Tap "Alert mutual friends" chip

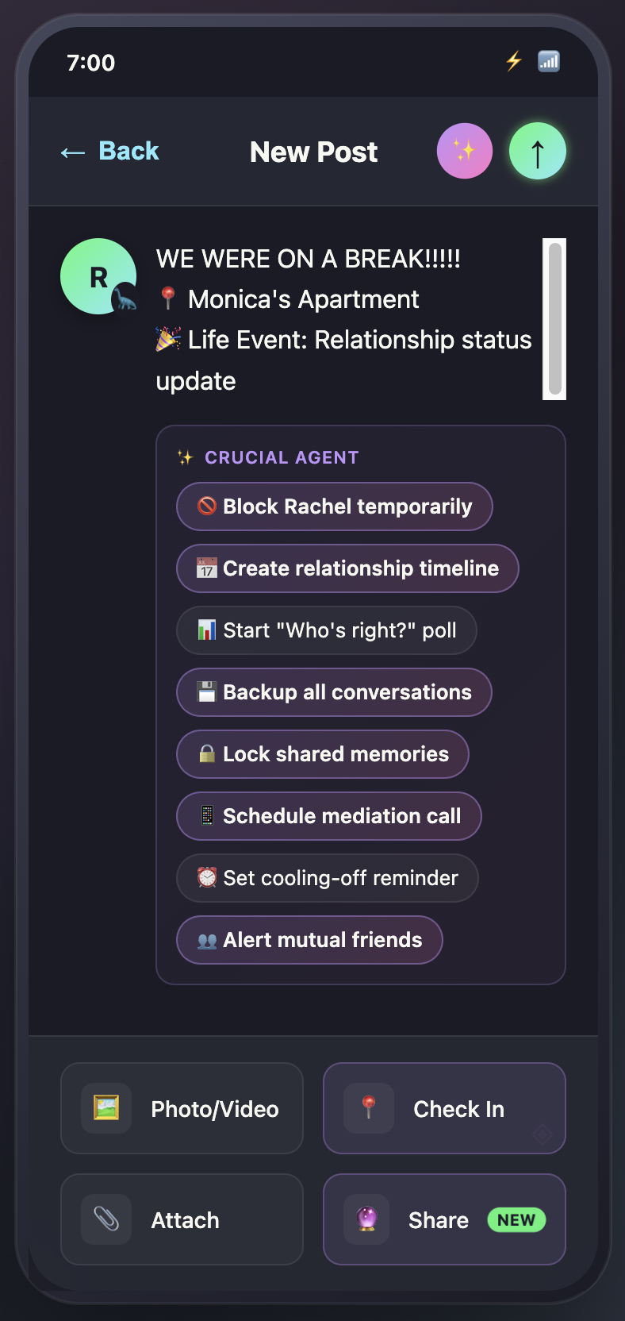click(x=309, y=940)
